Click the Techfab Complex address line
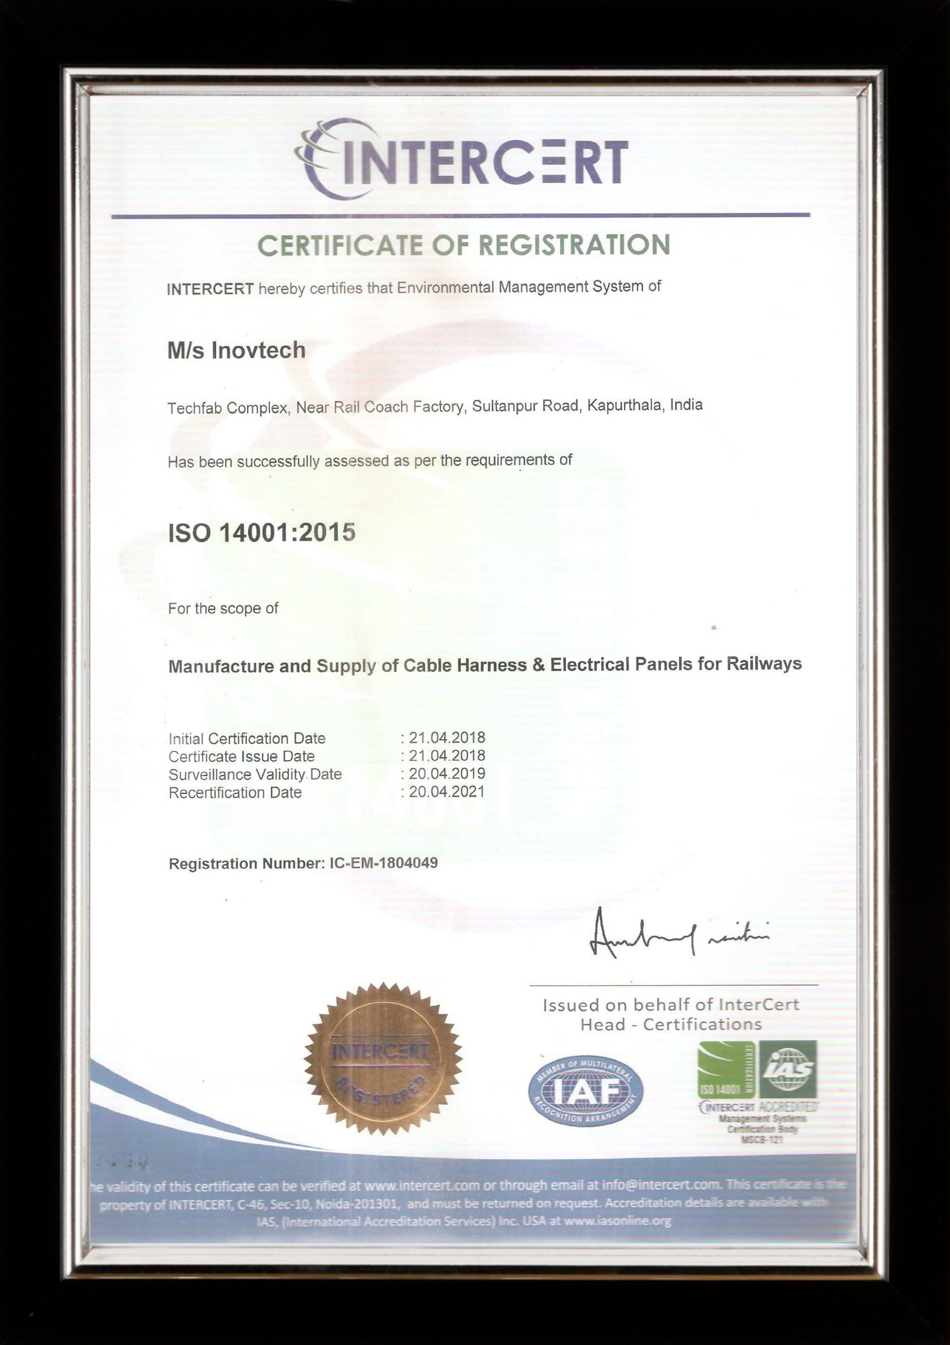 tap(434, 407)
